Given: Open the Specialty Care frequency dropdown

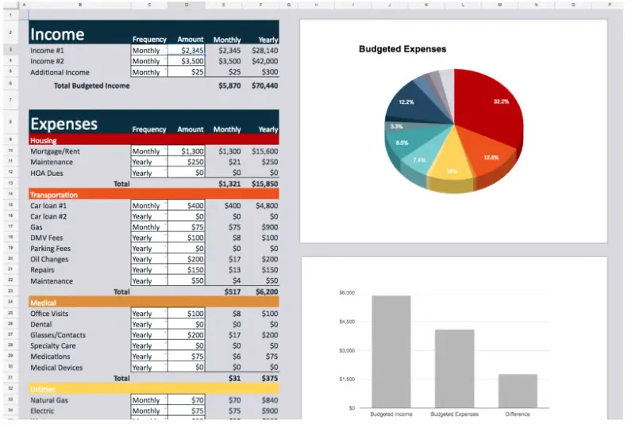Looking at the screenshot, I should click(x=149, y=345).
